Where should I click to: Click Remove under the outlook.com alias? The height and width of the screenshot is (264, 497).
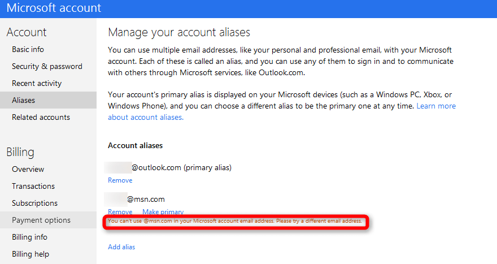coord(120,180)
